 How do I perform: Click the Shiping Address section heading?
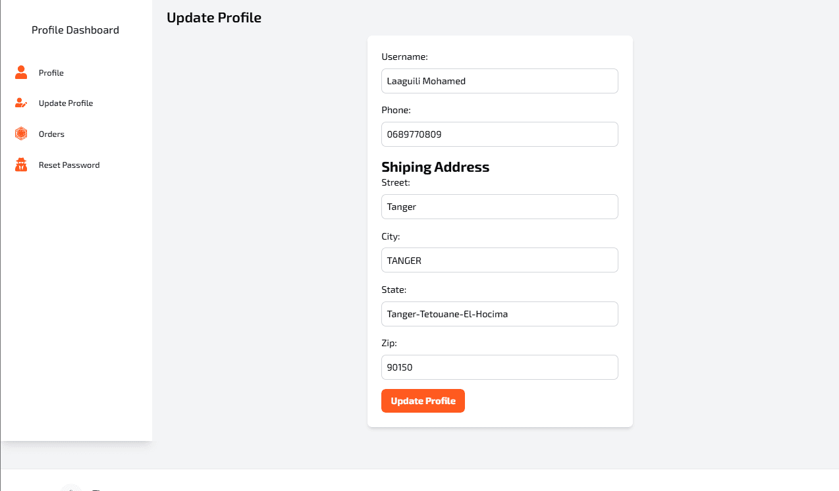tap(435, 167)
